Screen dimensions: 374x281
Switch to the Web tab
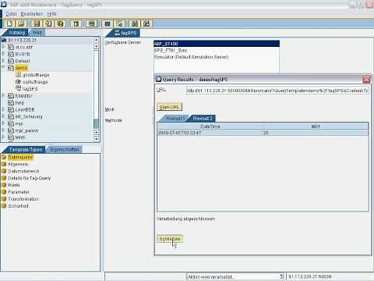click(37, 33)
